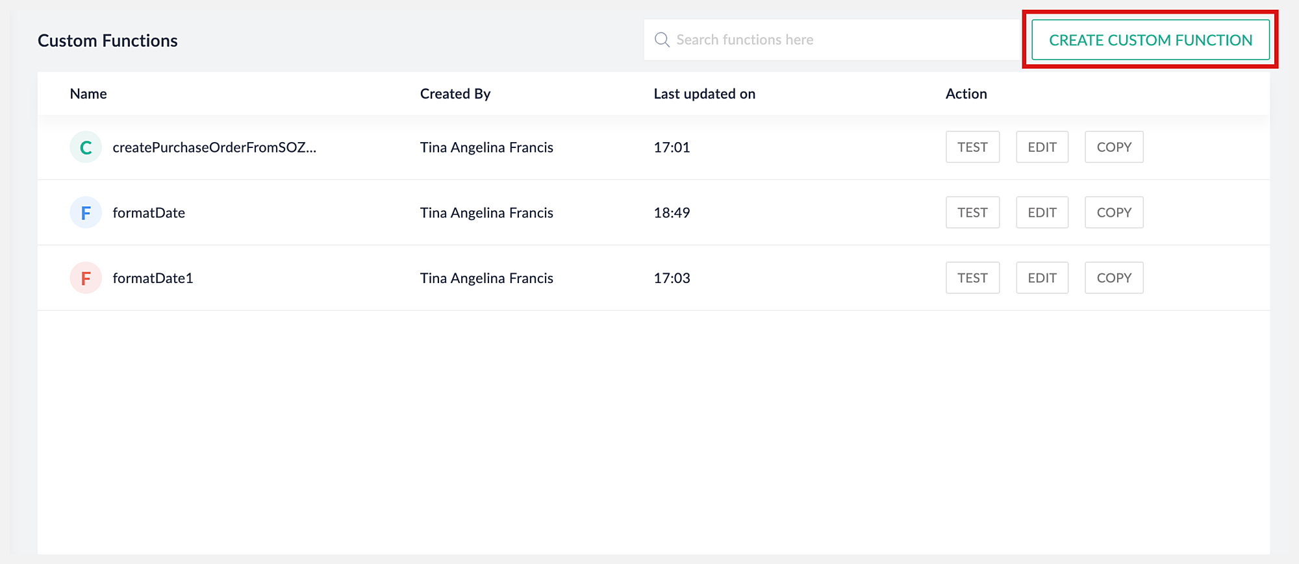Open the formatDate1 function name

point(153,278)
